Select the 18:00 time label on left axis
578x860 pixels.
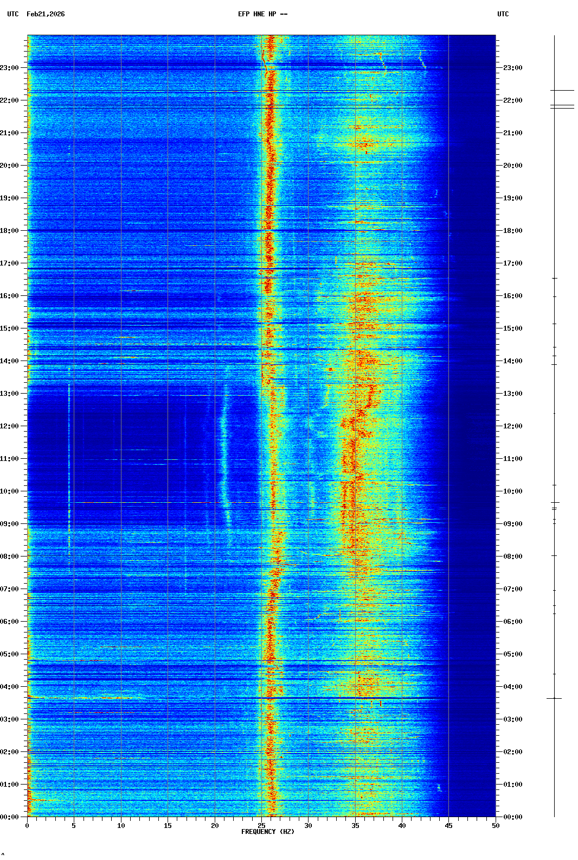pos(10,231)
